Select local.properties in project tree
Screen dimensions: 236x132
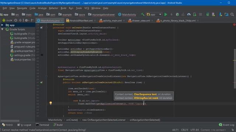[23, 59]
